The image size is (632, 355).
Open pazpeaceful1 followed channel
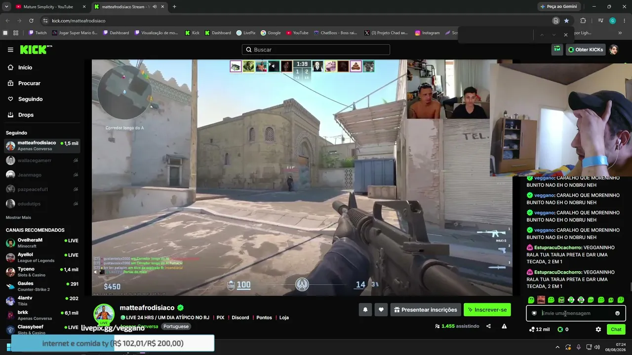42,189
